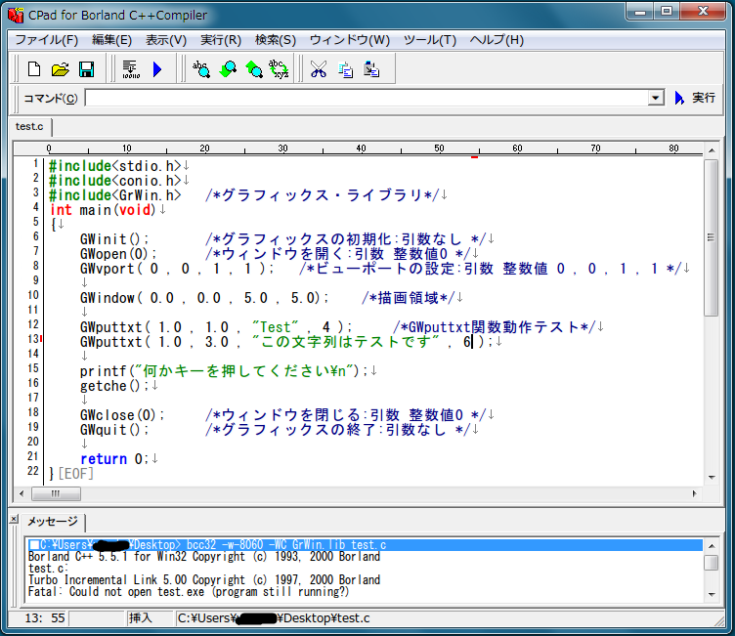Click the GWopen(0); call on line 7
The height and width of the screenshot is (636, 735).
tap(118, 254)
